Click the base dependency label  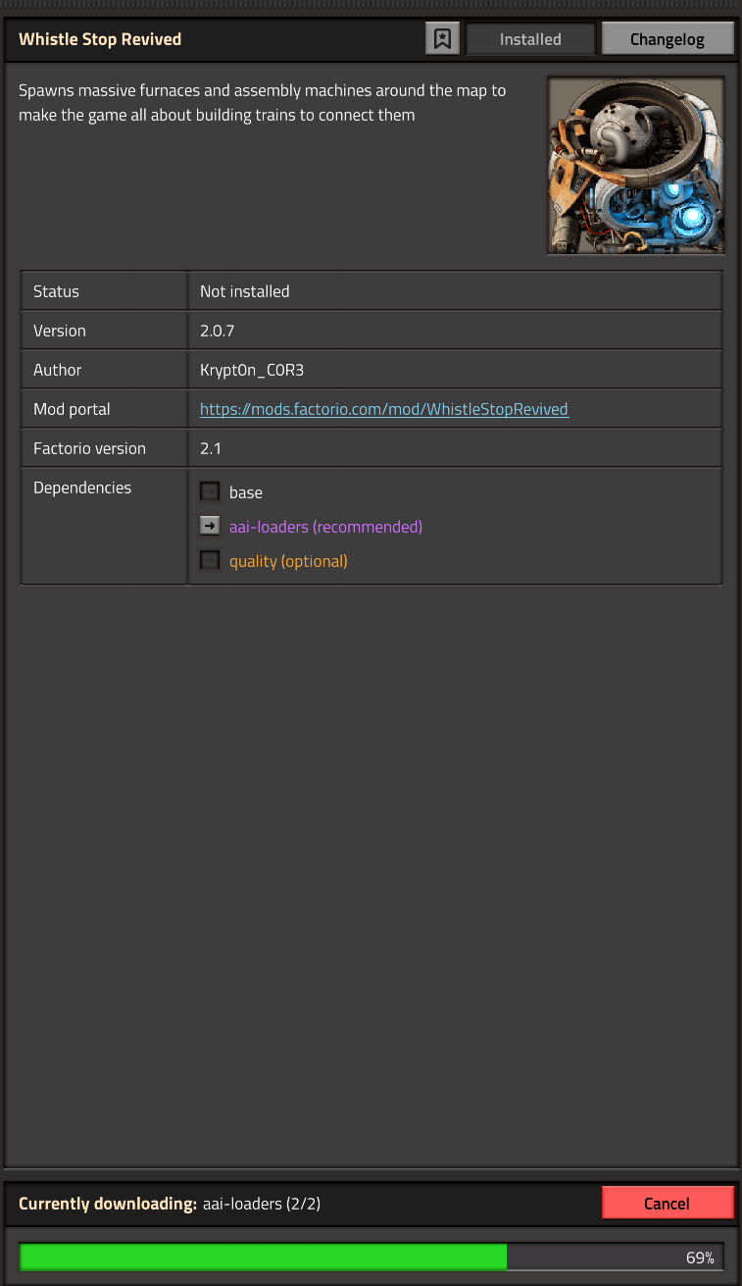[x=246, y=492]
